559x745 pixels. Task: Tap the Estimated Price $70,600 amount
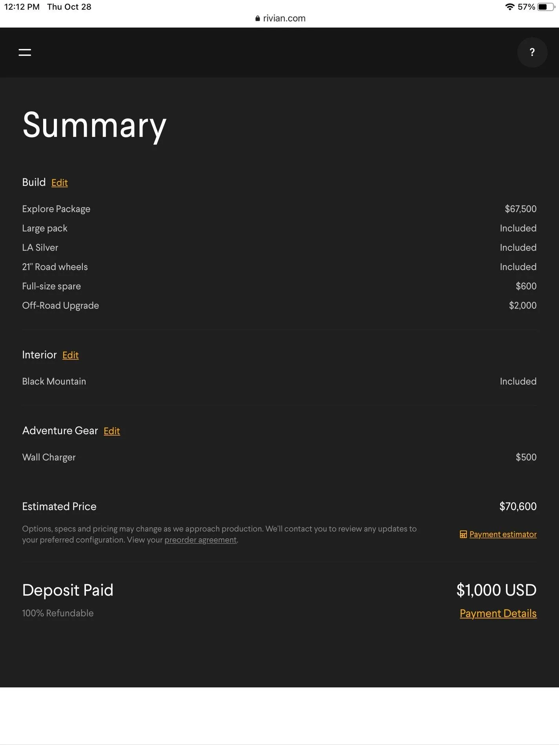tap(518, 507)
